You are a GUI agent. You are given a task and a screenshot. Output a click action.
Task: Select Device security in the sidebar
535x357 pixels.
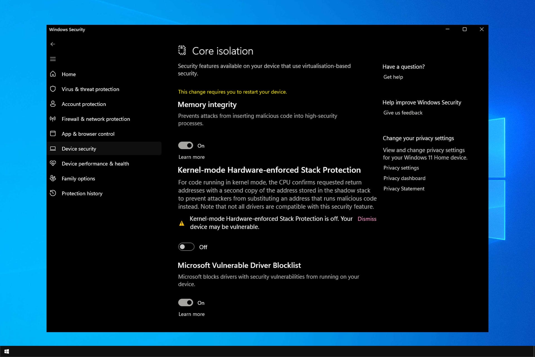[79, 149]
